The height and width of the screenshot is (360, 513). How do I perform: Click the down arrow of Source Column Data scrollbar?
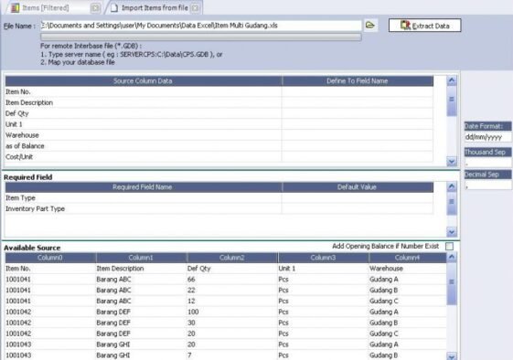pos(452,161)
